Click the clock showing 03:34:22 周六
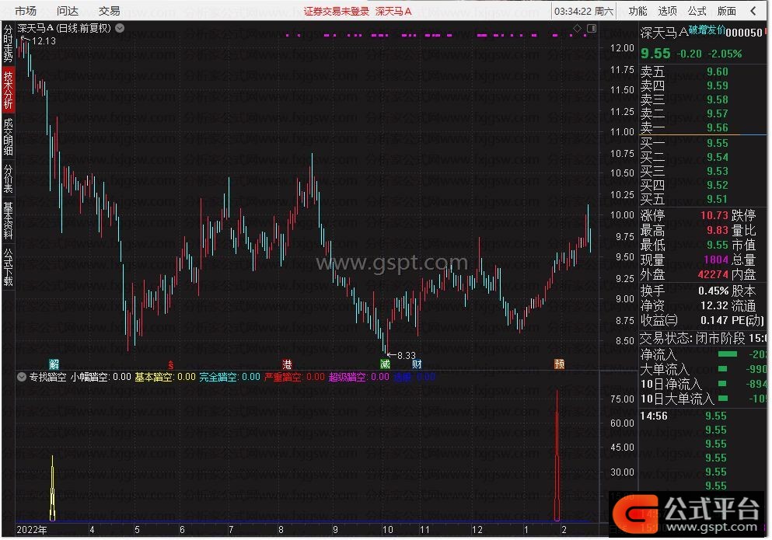Screen dimensions: 772x540 click(584, 12)
